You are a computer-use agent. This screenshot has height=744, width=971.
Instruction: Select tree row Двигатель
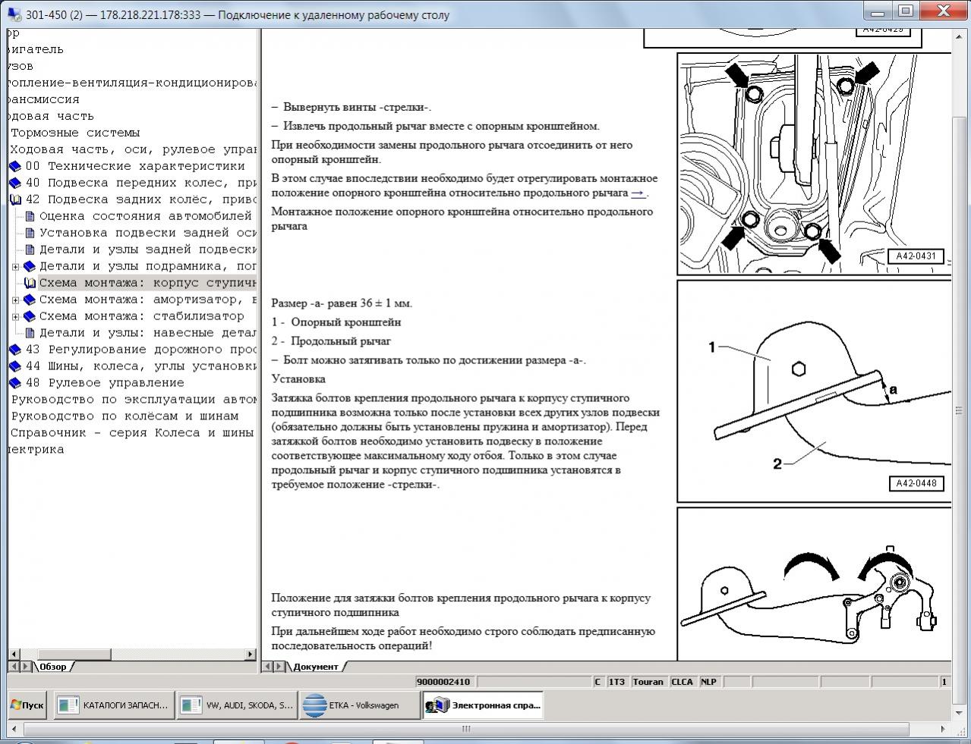tap(36, 49)
